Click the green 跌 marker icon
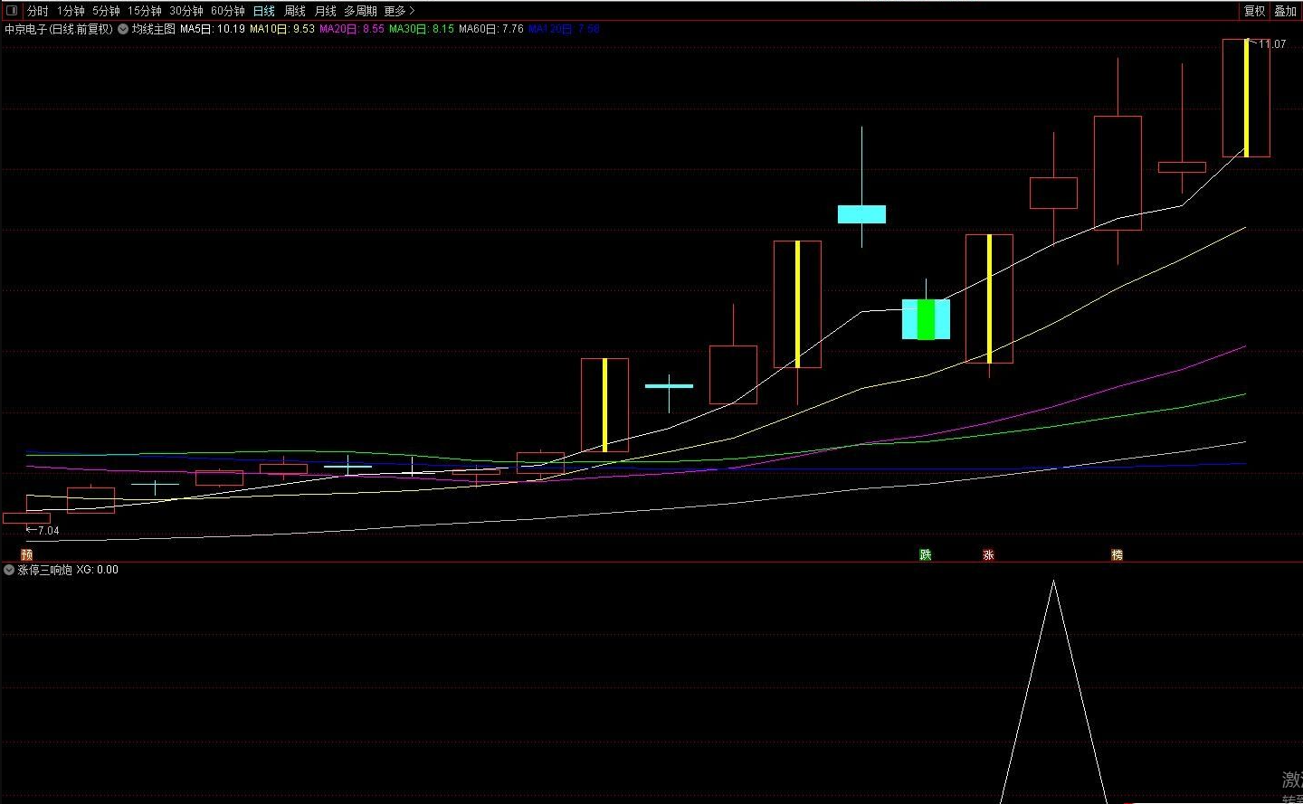The height and width of the screenshot is (804, 1303). point(926,554)
